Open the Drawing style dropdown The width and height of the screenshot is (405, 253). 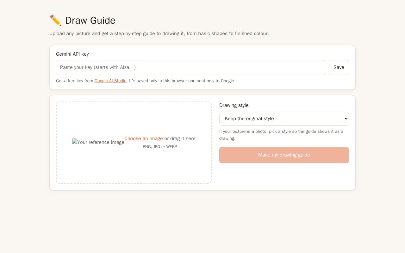[284, 119]
